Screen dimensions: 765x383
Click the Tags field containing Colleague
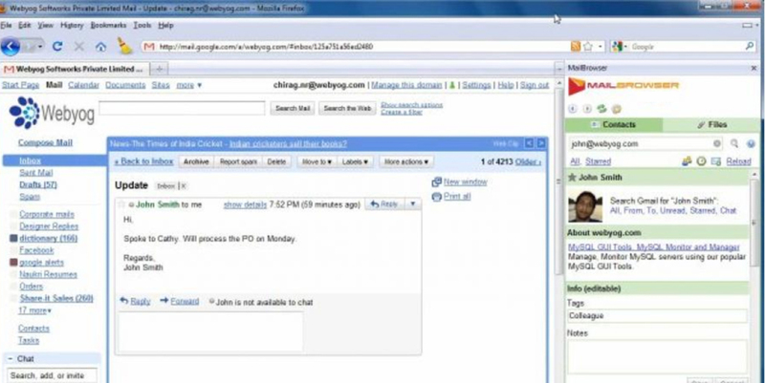(657, 316)
